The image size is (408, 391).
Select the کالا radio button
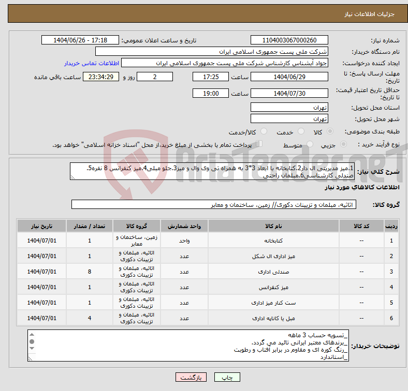pyautogui.click(x=330, y=131)
